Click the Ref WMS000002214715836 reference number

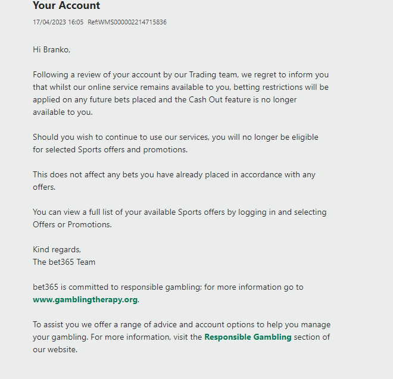tap(127, 22)
